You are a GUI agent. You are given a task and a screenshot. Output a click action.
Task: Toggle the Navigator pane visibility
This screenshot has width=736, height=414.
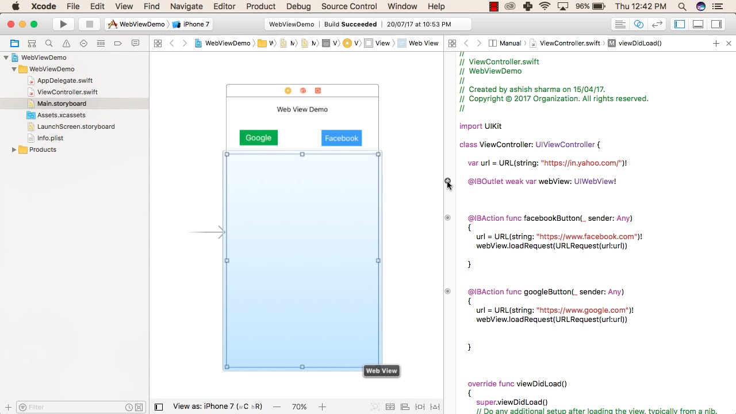[680, 24]
